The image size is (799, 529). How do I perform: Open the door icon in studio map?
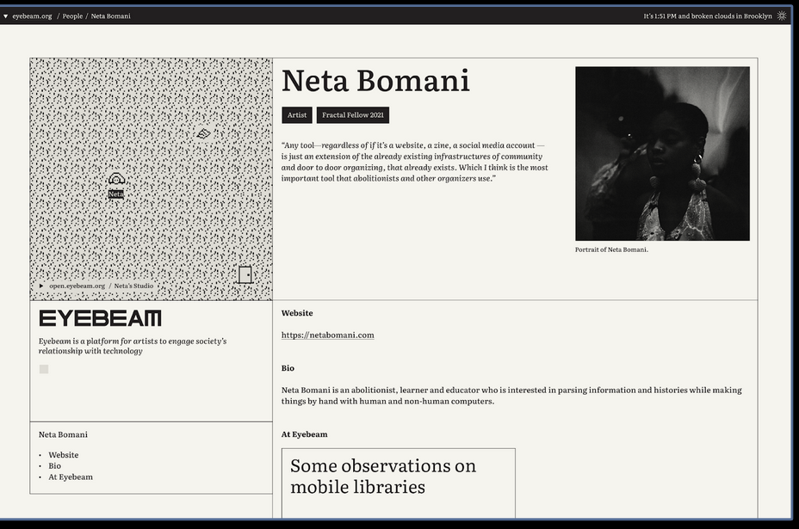(x=245, y=274)
